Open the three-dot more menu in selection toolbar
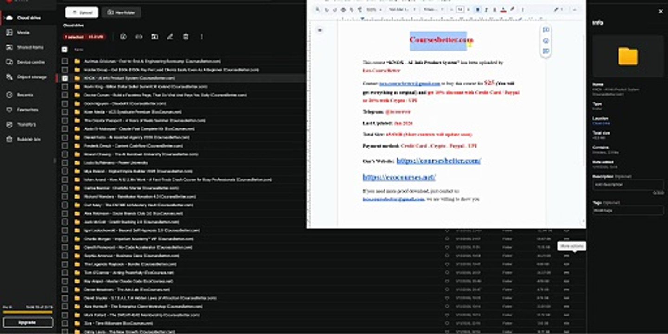The image size is (668, 334). [201, 37]
